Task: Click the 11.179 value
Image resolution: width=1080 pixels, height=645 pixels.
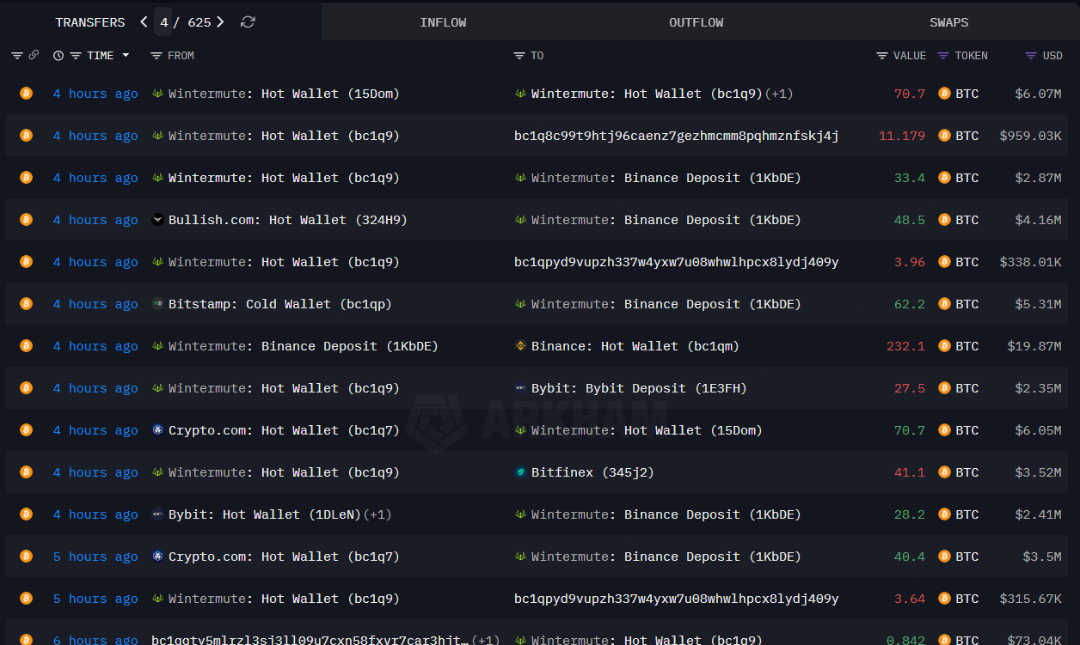Action: point(902,136)
